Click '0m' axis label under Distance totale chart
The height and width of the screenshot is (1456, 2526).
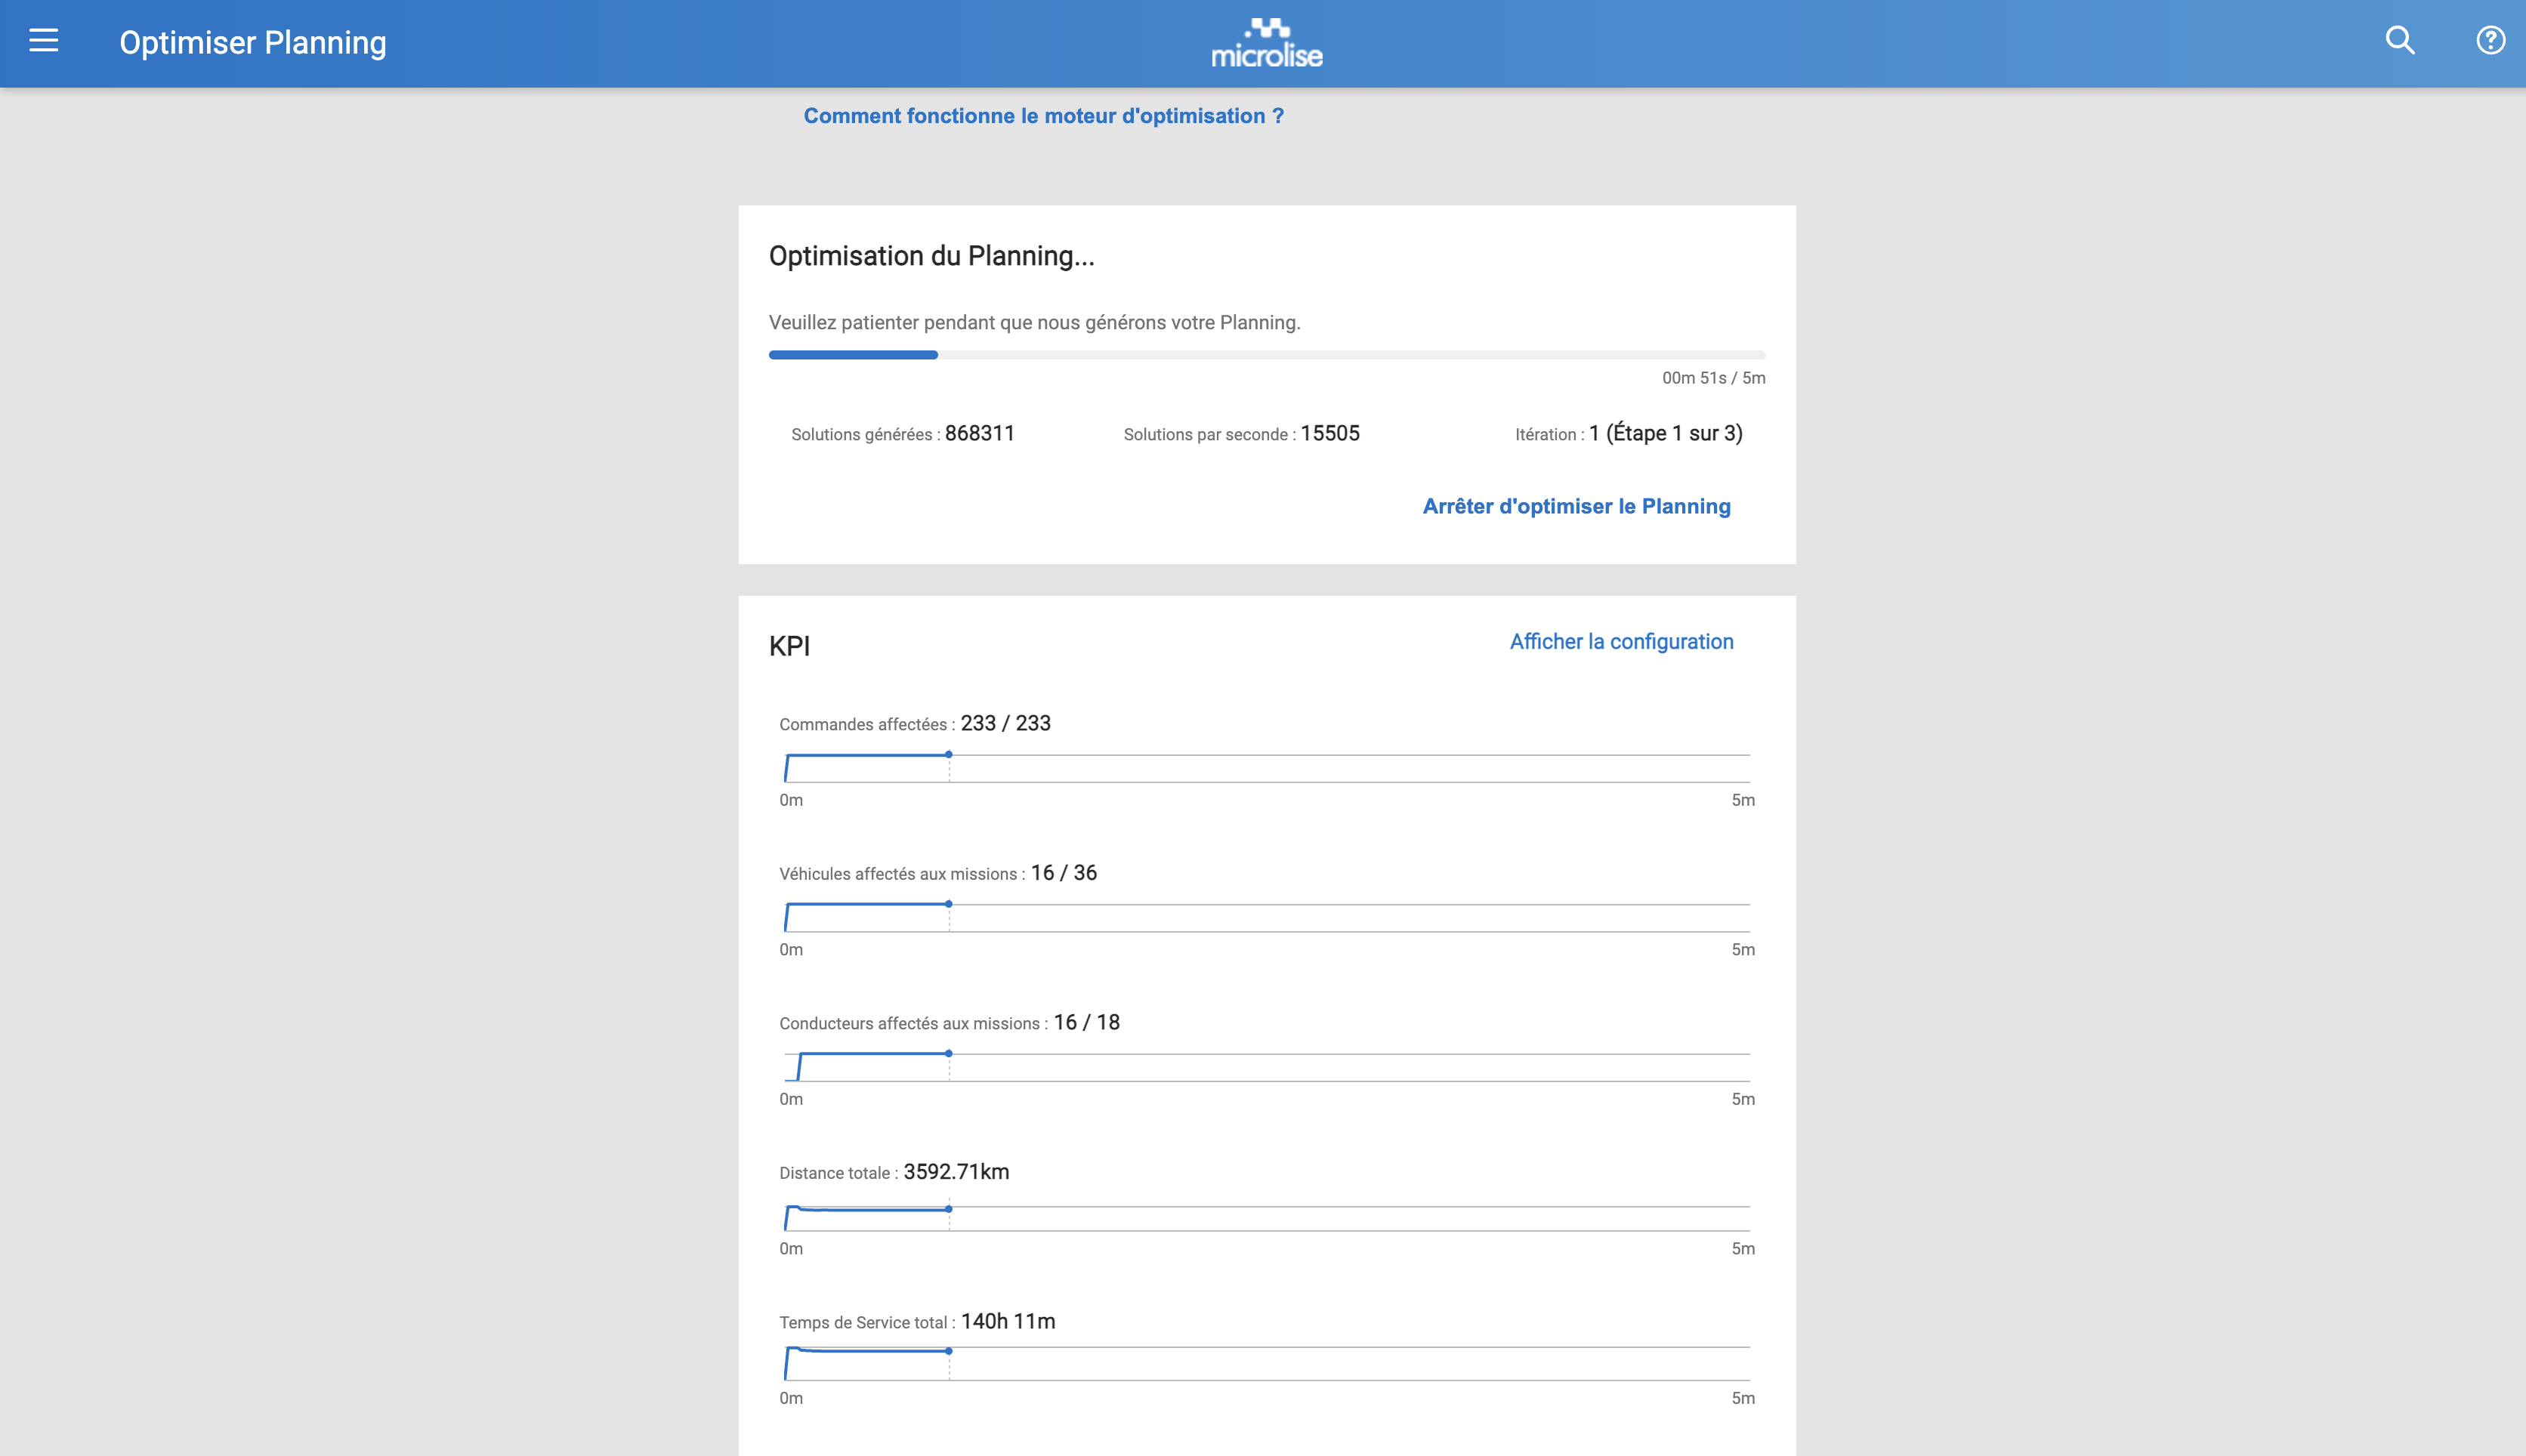[x=791, y=1248]
